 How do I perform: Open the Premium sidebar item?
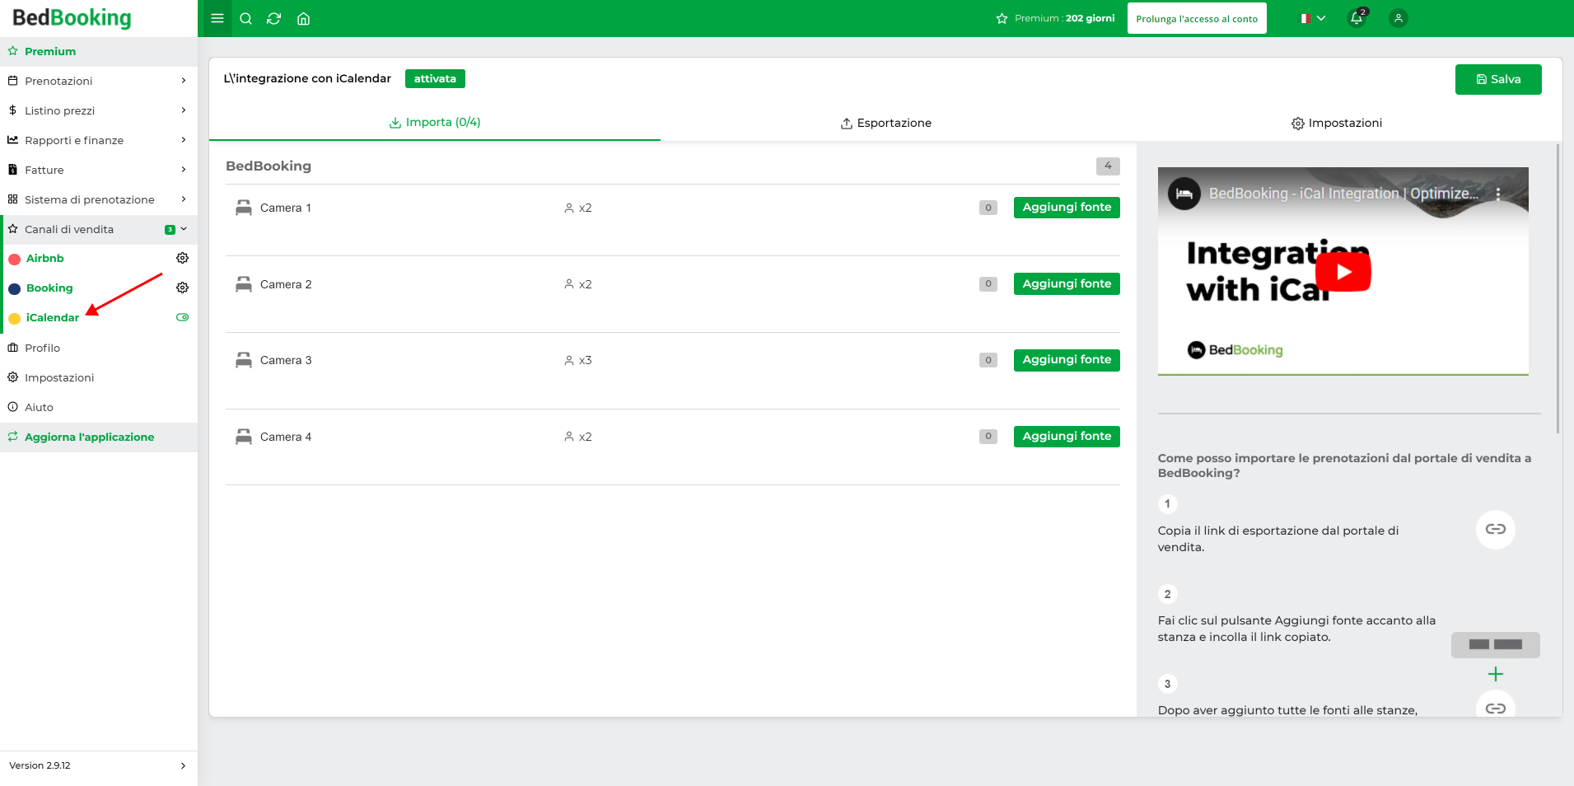tap(99, 51)
